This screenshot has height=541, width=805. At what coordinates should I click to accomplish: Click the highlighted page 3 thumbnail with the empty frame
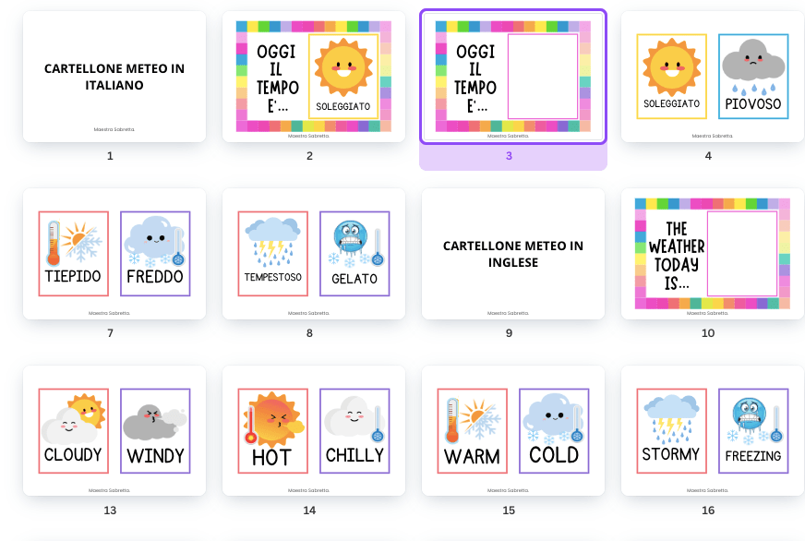pos(513,77)
